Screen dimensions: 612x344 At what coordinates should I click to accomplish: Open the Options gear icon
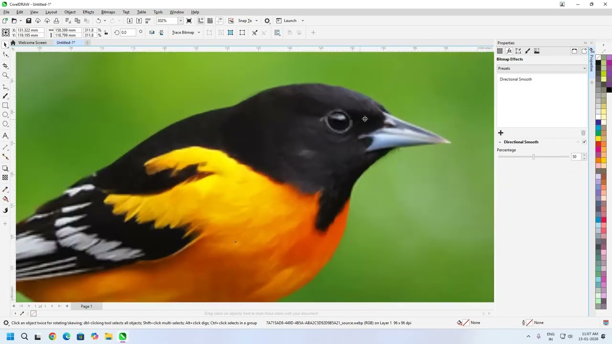coord(267,21)
